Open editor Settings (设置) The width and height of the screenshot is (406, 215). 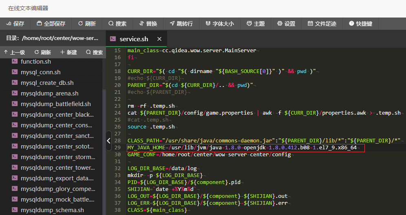click(x=286, y=24)
